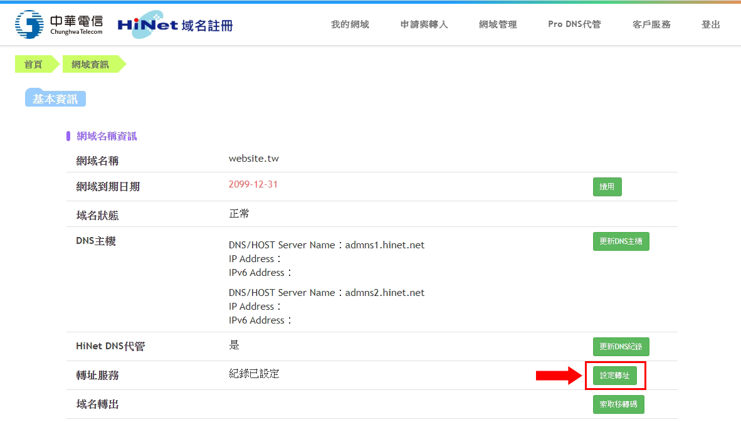Open the 客戶服務 menu
The image size is (741, 422).
pyautogui.click(x=651, y=24)
